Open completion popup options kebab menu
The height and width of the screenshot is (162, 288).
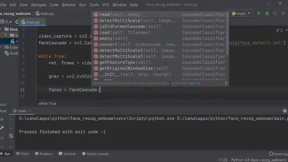(226, 83)
